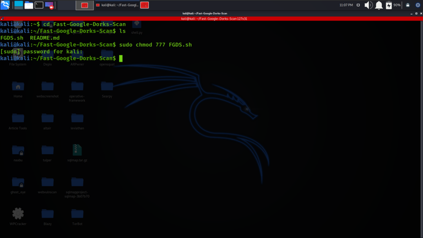Open the screen recorder panel launcher
This screenshot has width=423, height=238.
point(49,5)
